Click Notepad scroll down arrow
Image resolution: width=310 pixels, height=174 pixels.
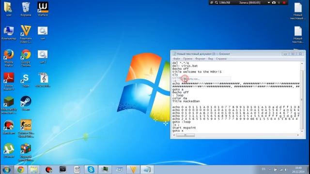pos(302,131)
